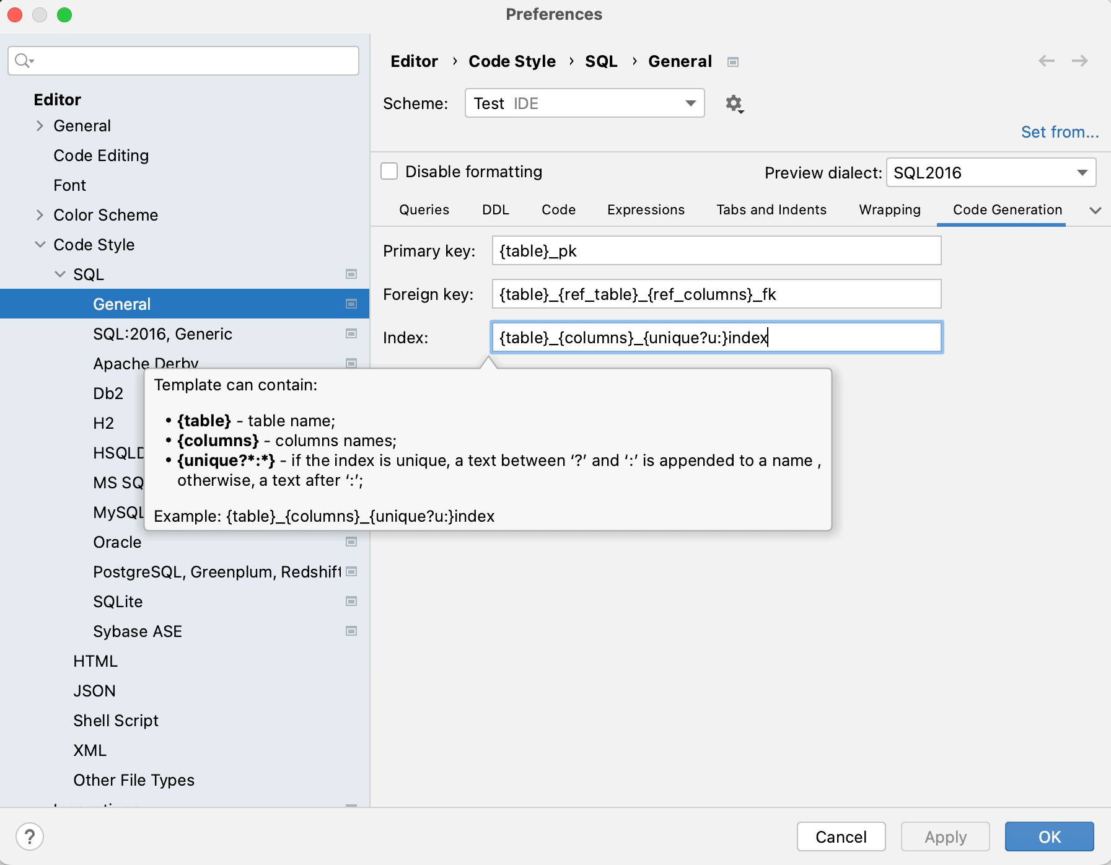Click the search magnifier in settings sidebar
The height and width of the screenshot is (865, 1111).
23,61
